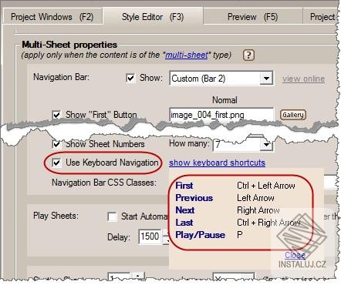Open the Multi-Sheet help question mark icon
The width and height of the screenshot is (341, 285).
tap(248, 55)
